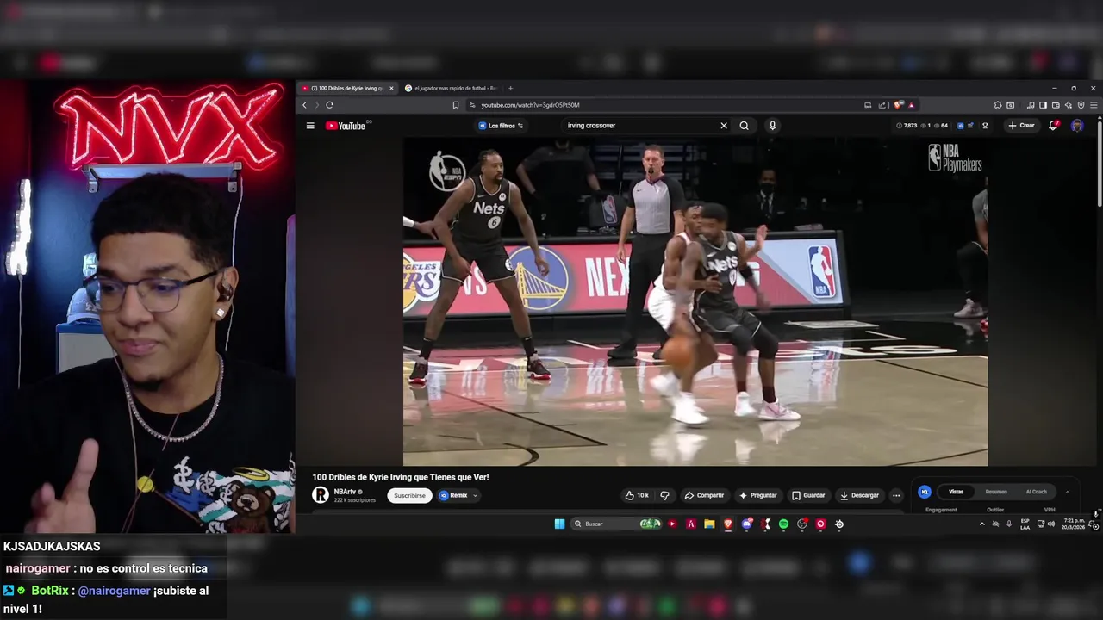Screen dimensions: 1103x620
Task: Open the NBArtv channel name link
Action: pyautogui.click(x=346, y=492)
